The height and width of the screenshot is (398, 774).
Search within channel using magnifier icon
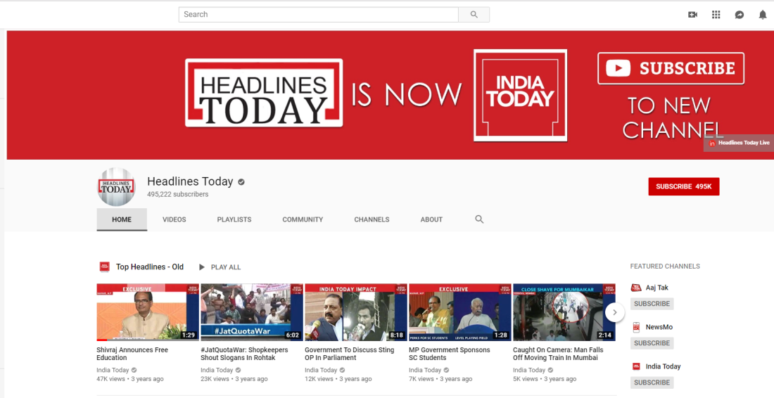pyautogui.click(x=479, y=219)
